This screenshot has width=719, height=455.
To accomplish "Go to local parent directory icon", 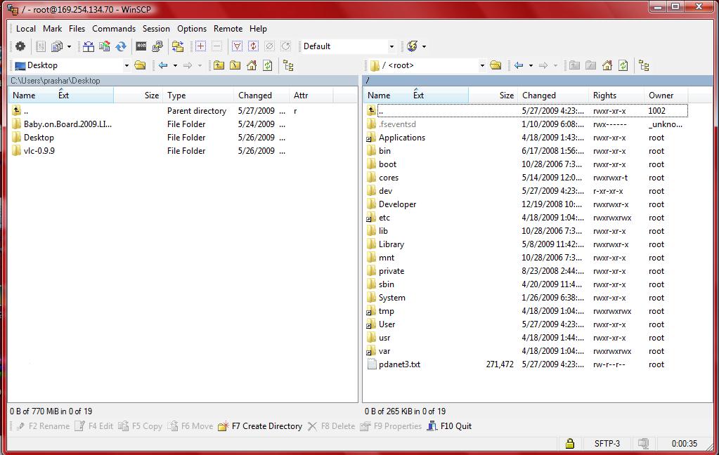I will tap(219, 65).
